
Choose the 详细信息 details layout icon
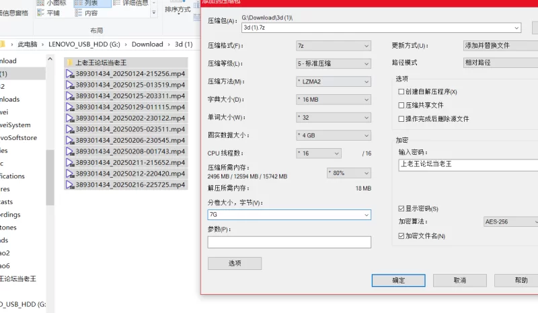116,3
